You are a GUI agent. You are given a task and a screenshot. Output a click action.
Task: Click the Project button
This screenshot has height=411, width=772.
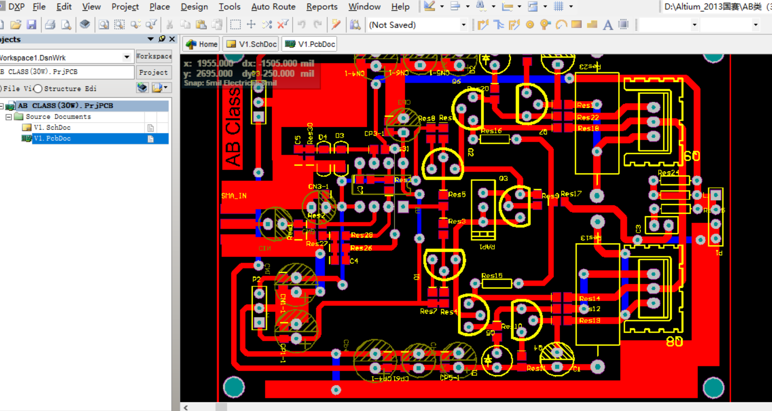tap(153, 72)
